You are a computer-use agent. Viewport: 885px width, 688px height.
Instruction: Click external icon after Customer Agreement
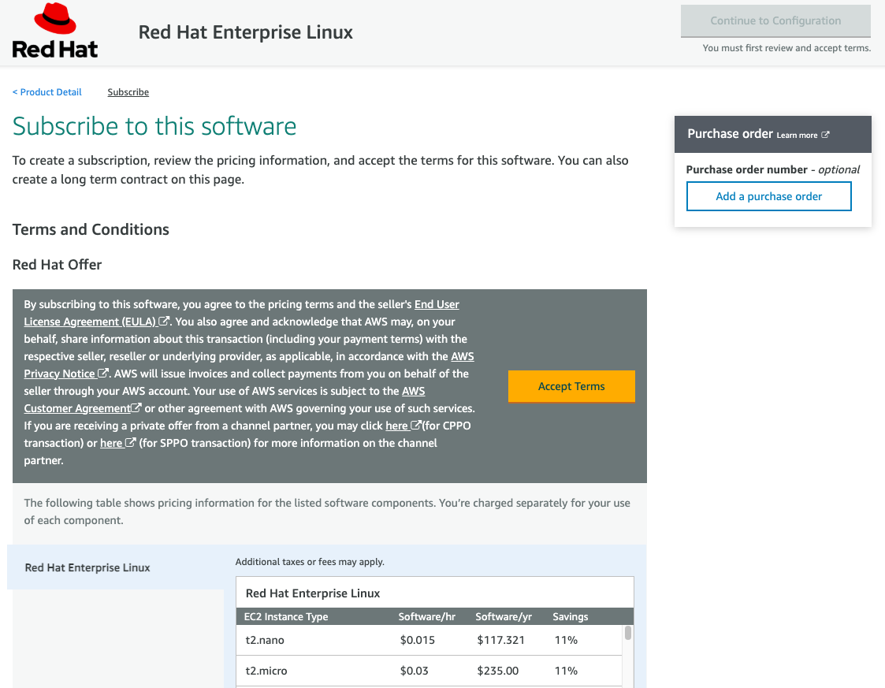136,407
